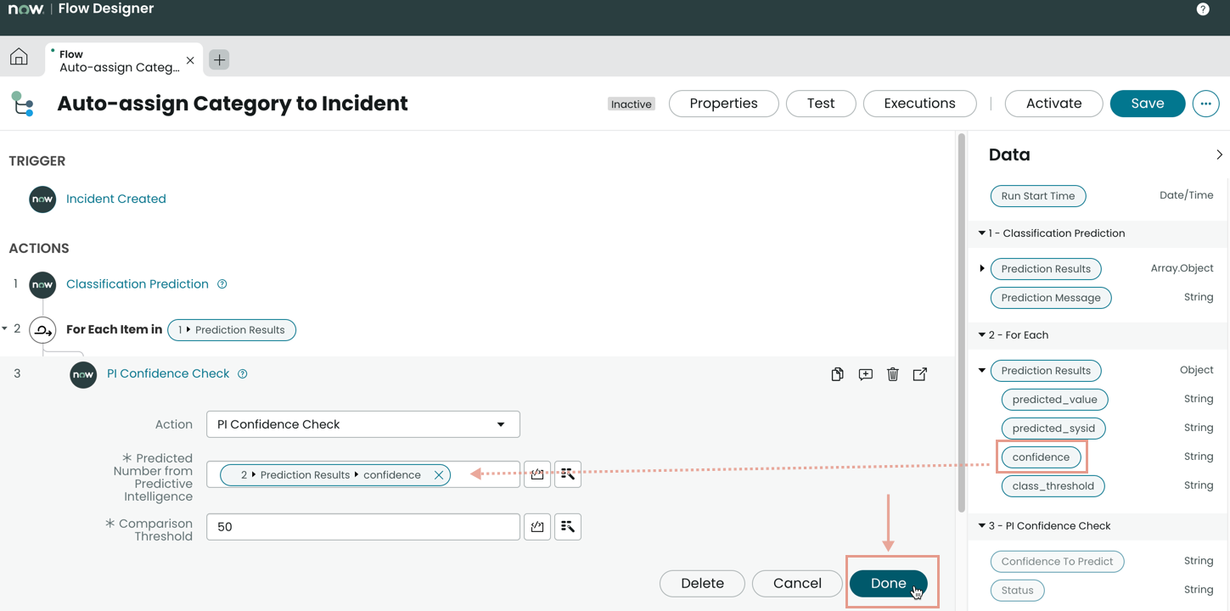Toggle scripting for Predicted Number field

point(537,474)
